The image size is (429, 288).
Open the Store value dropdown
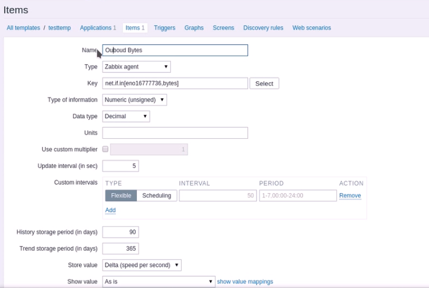coord(141,265)
